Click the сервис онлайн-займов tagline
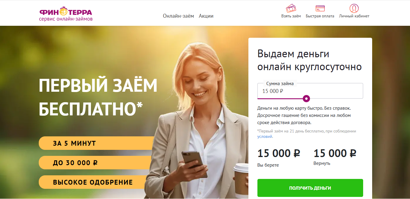The image size is (410, 199). tap(66, 19)
